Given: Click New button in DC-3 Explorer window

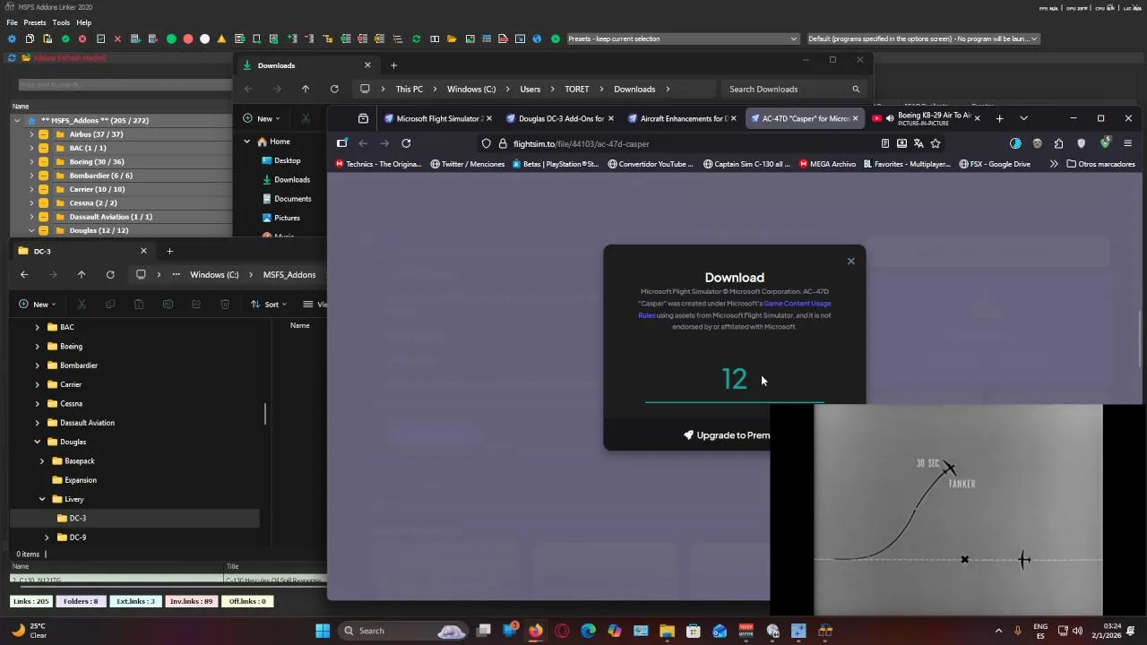Looking at the screenshot, I should tap(37, 305).
